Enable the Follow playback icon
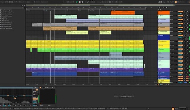Image resolution: width=190 pixels, height=110 pixels. (64, 2)
